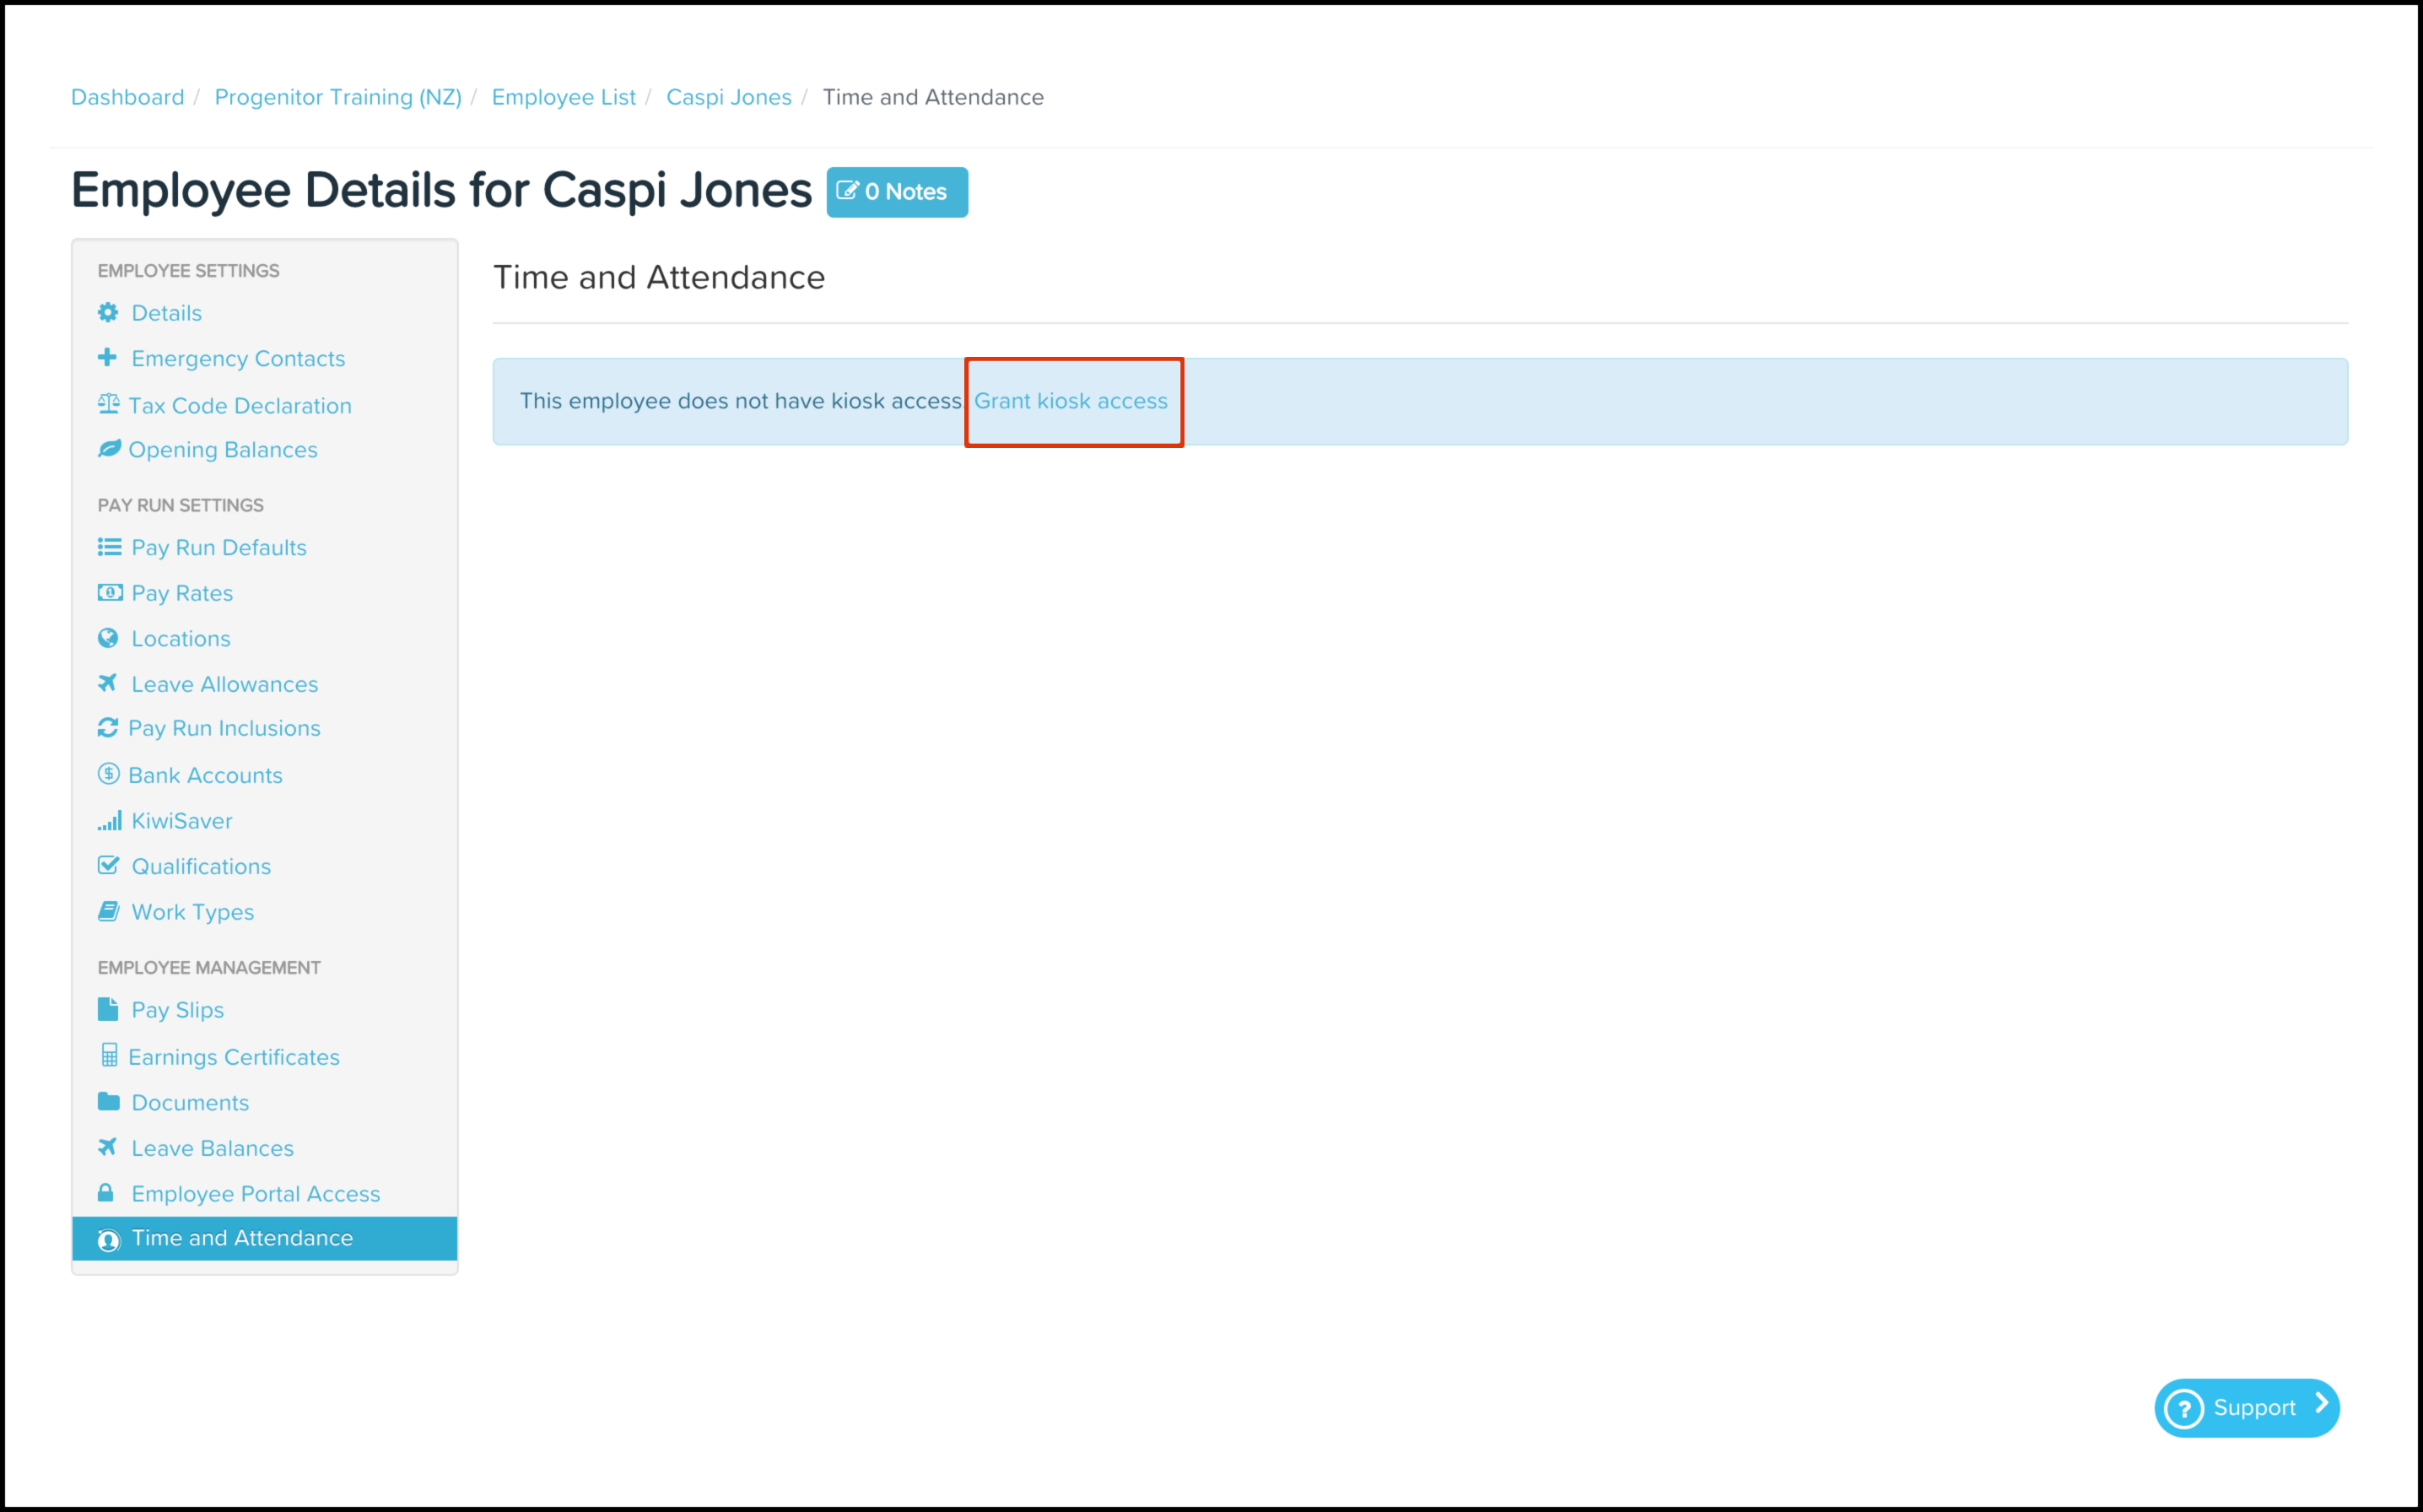Open the Pay Run Defaults menu item

tap(218, 548)
